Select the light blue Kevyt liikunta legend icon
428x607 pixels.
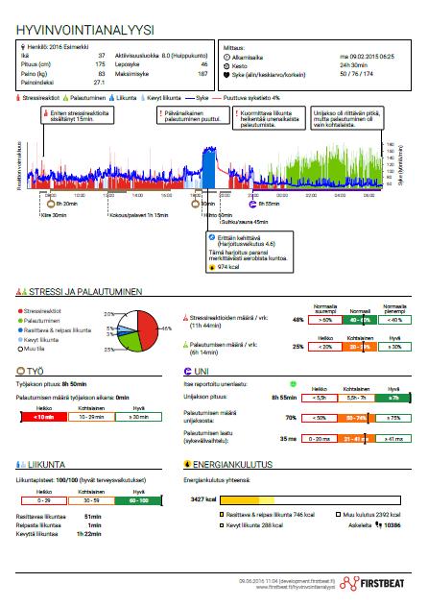coord(143,98)
